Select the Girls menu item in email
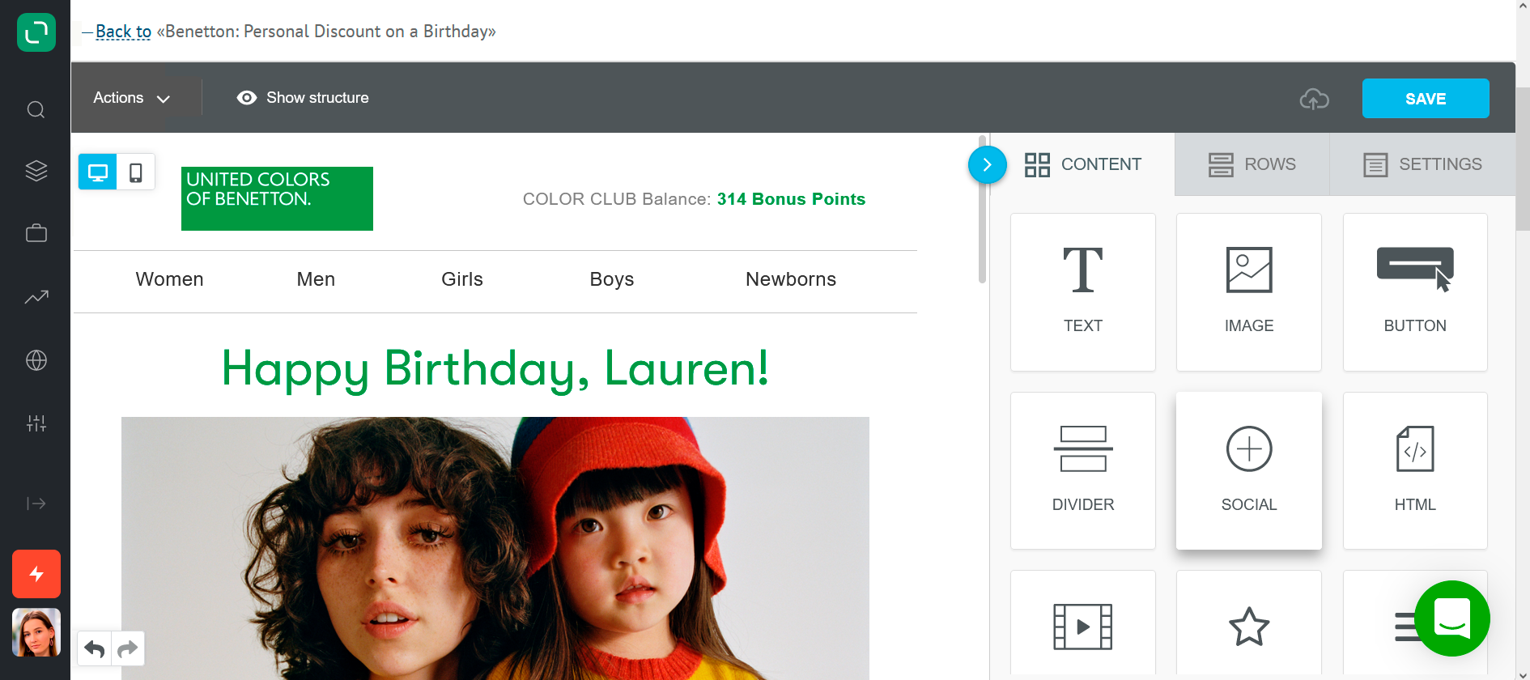 pos(462,279)
